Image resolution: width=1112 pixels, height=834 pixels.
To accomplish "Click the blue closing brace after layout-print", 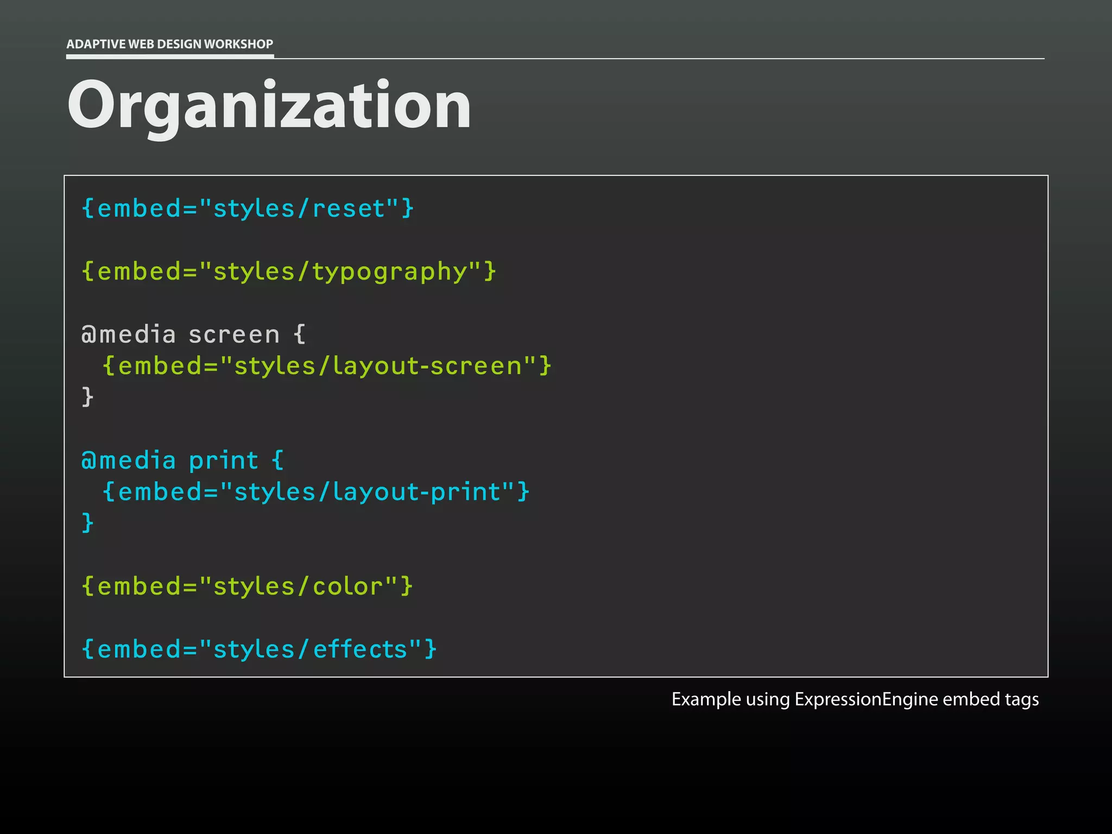I will pyautogui.click(x=87, y=523).
